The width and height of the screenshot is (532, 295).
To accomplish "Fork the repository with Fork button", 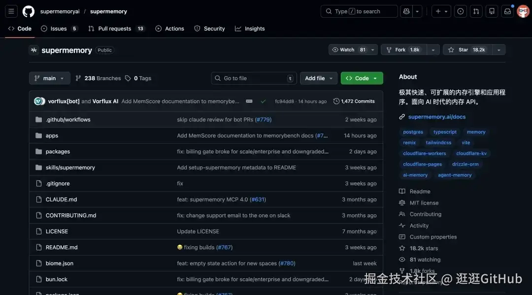I will click(404, 50).
